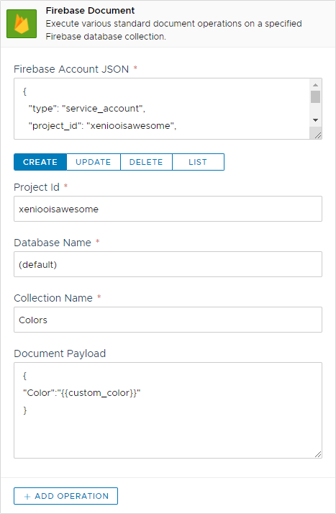
Task: Switch to the DELETE operation
Action: (x=146, y=162)
